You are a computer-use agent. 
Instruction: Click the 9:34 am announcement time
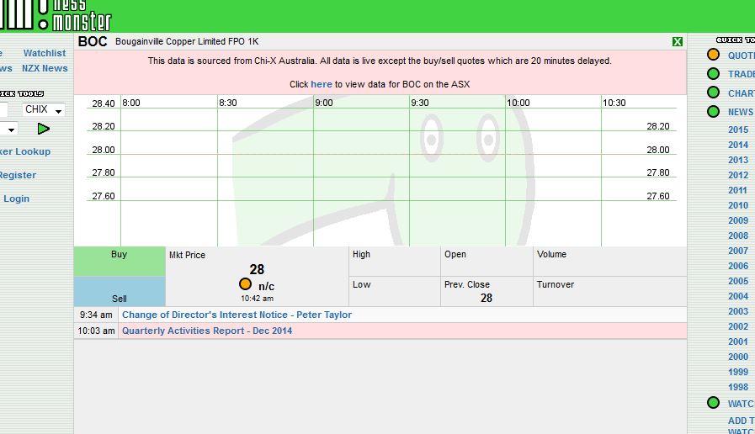(x=96, y=315)
